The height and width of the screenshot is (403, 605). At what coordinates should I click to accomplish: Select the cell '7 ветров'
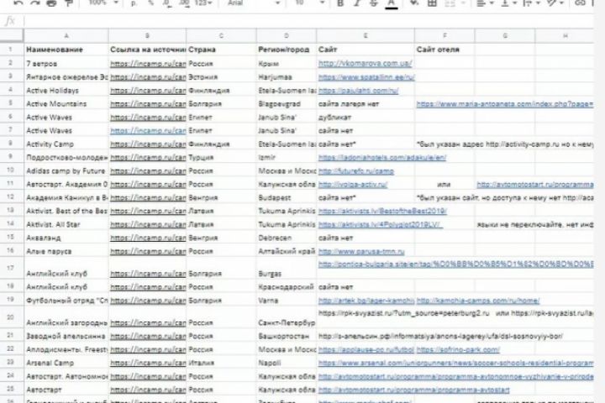point(66,64)
